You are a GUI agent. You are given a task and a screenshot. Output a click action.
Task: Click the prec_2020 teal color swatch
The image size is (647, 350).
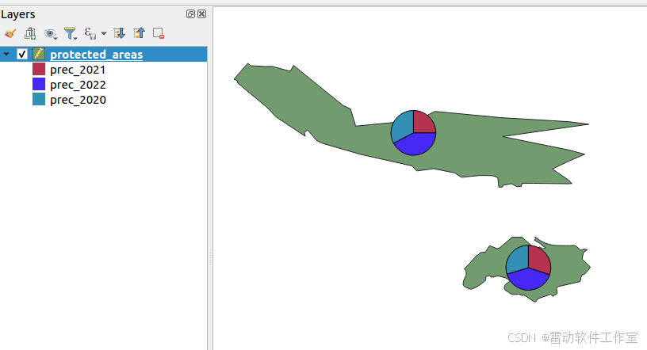coord(39,99)
